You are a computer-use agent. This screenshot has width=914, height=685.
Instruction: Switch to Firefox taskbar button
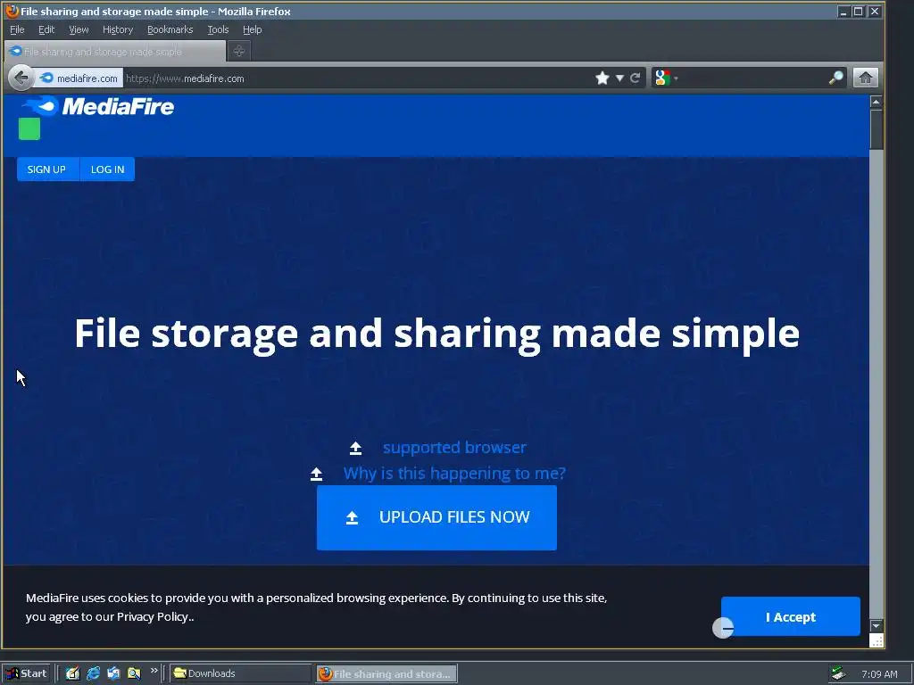(x=387, y=674)
